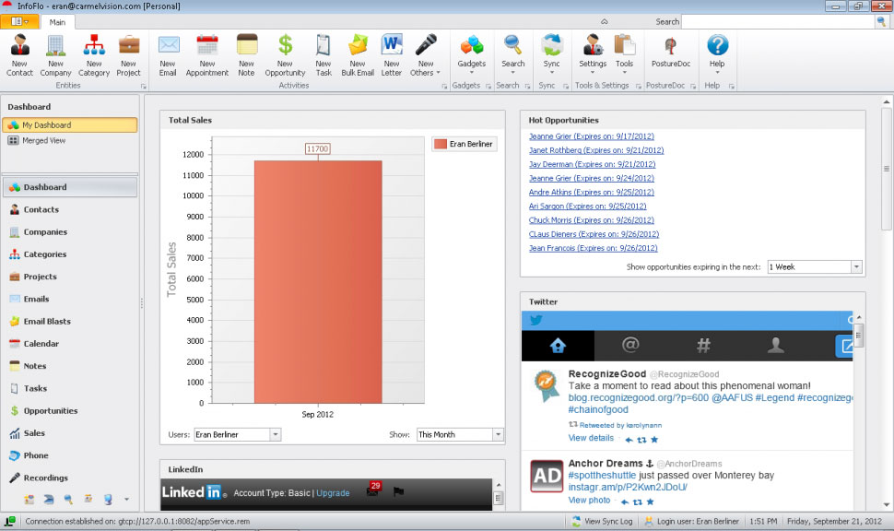Select My Dashboard view
Screen dimensions: 894x531
point(69,124)
